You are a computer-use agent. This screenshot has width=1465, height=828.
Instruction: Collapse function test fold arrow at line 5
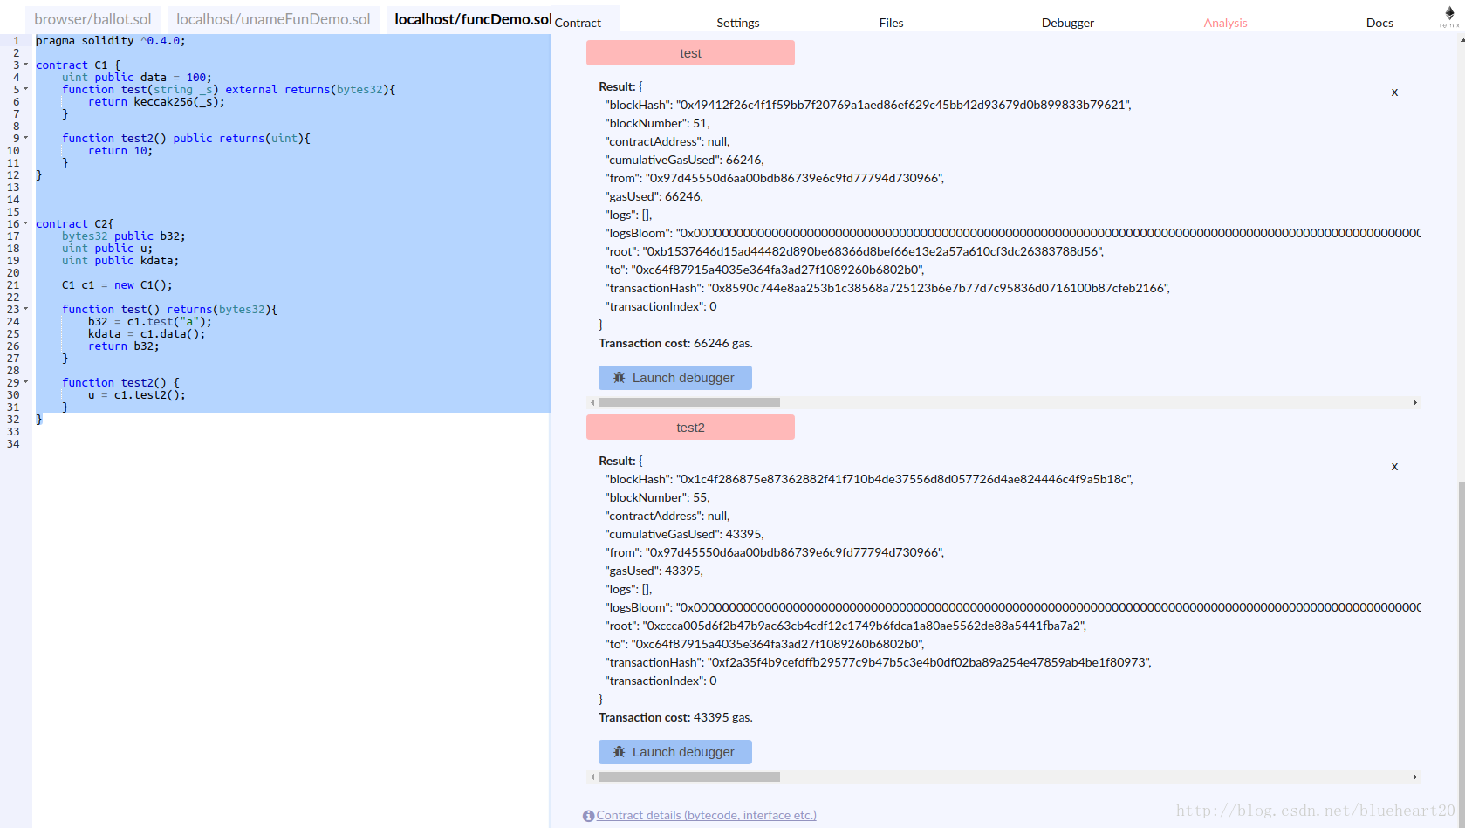coord(25,89)
